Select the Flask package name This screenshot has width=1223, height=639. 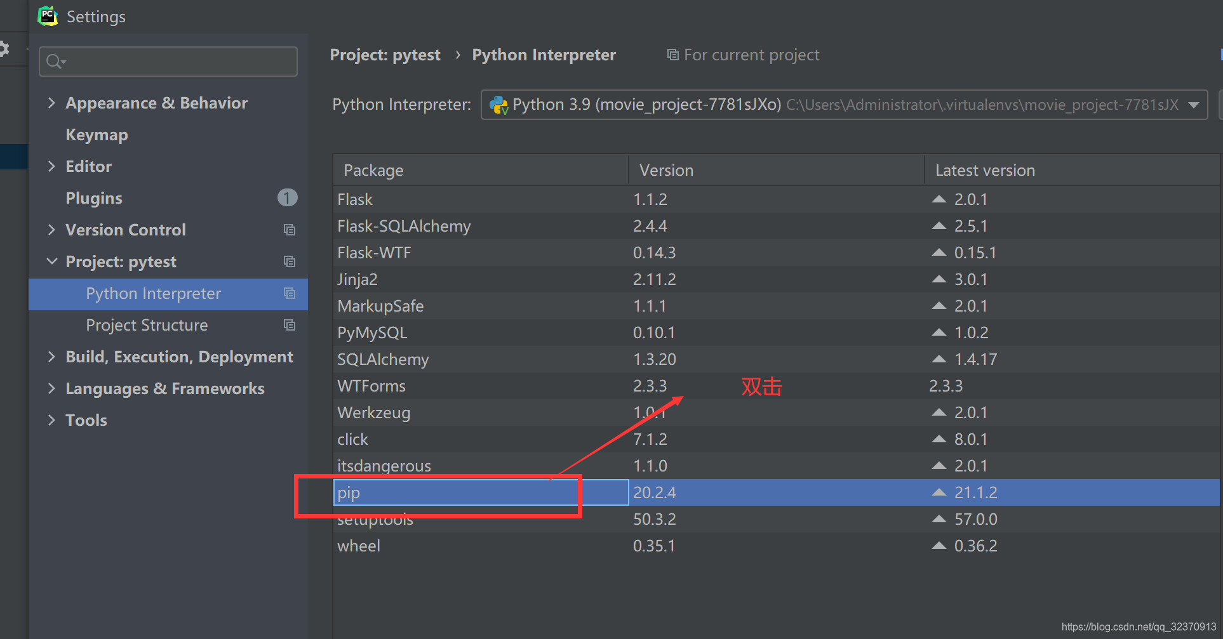[x=355, y=199]
